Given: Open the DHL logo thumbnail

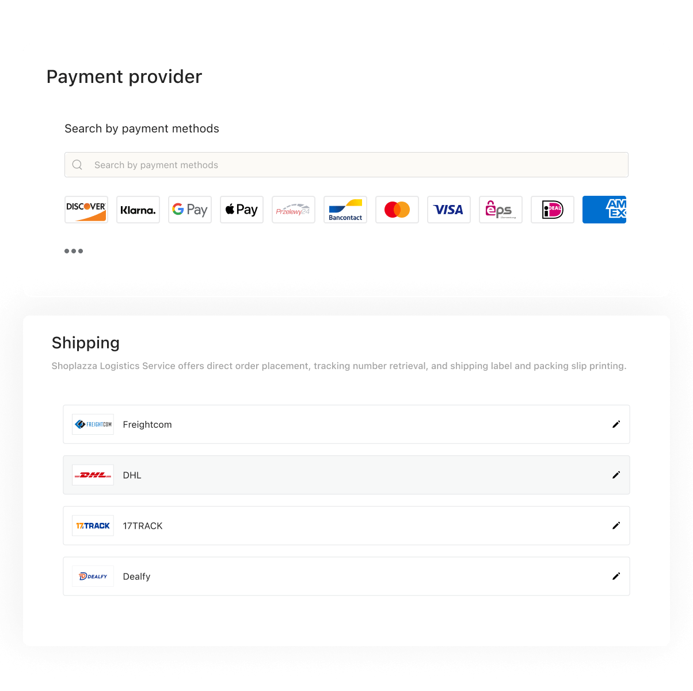Looking at the screenshot, I should pyautogui.click(x=93, y=475).
